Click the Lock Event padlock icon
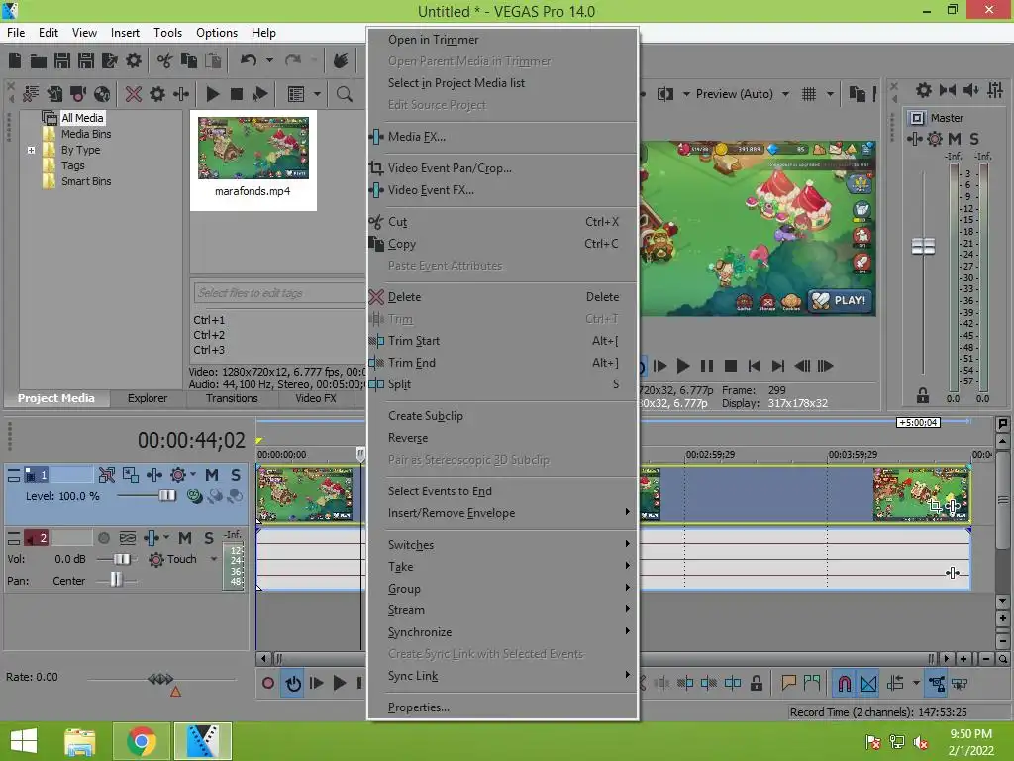This screenshot has width=1014, height=761. click(x=756, y=683)
